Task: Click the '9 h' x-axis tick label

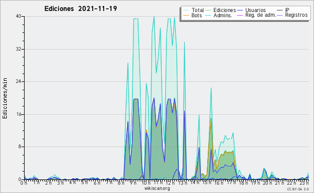Action: click(133, 183)
